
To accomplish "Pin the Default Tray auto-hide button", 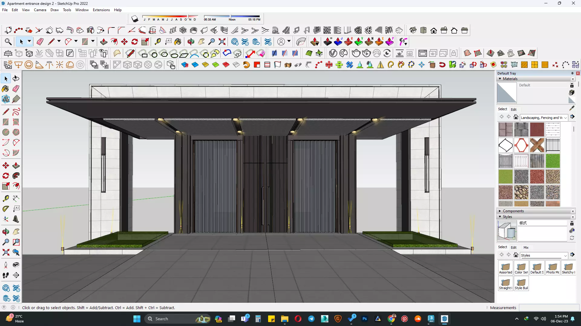I will pyautogui.click(x=572, y=73).
